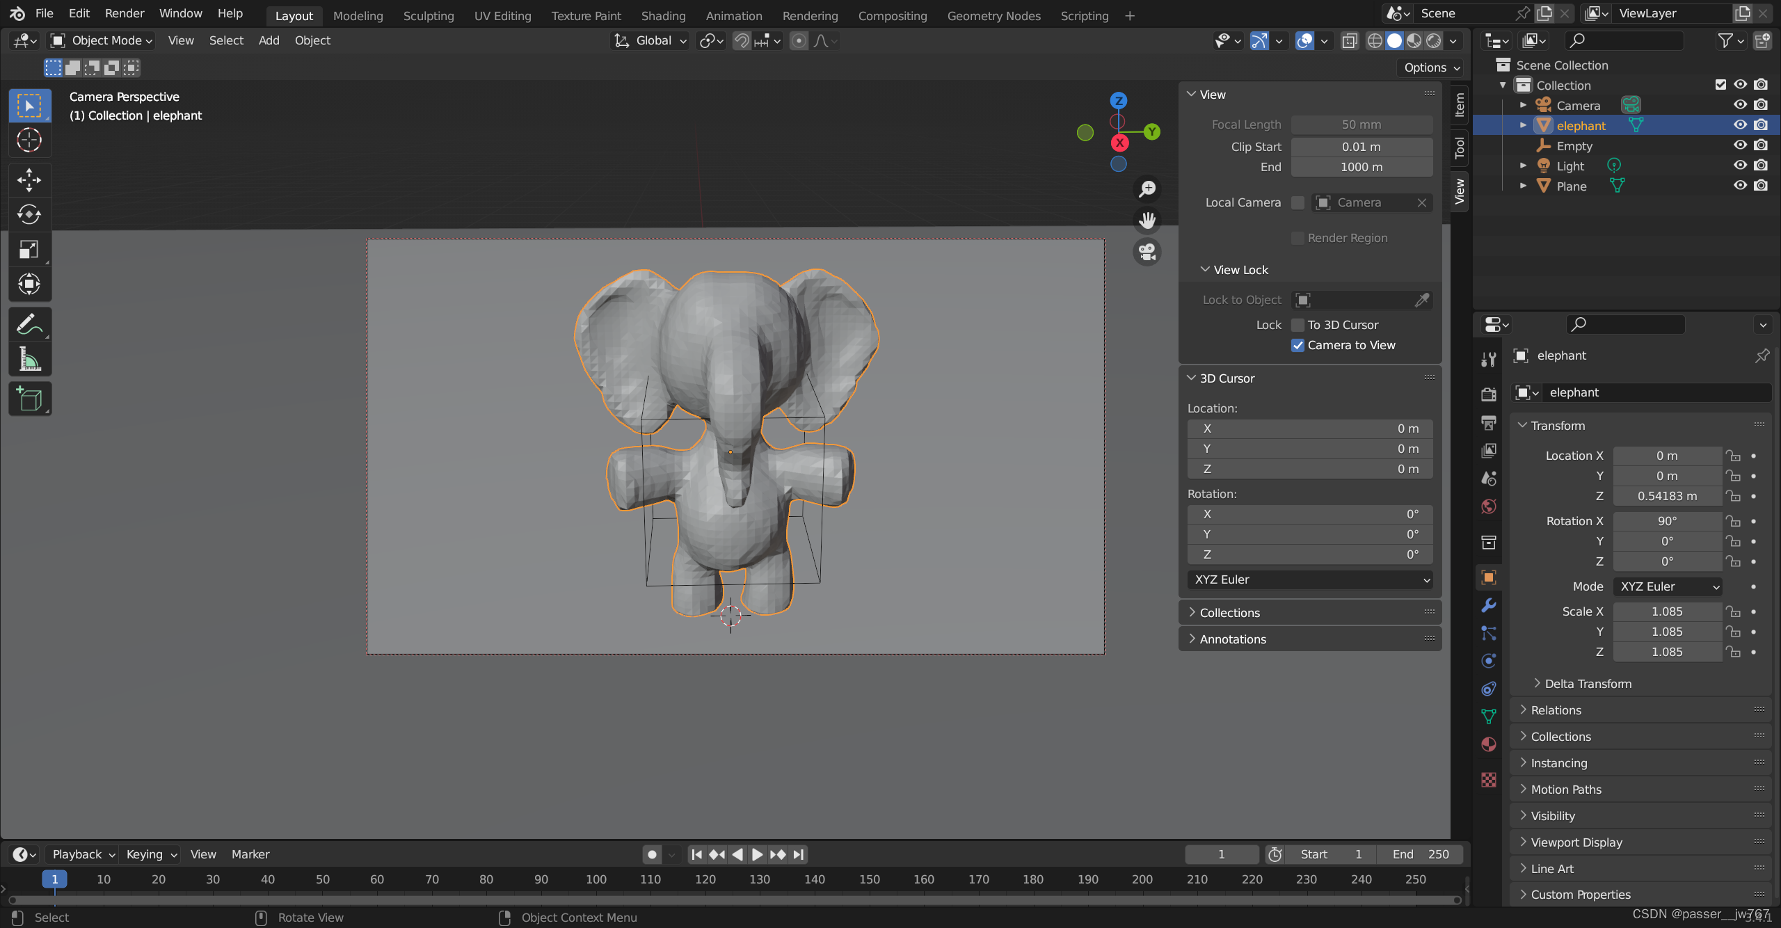Activate the Measure tool
This screenshot has width=1781, height=928.
coord(29,360)
